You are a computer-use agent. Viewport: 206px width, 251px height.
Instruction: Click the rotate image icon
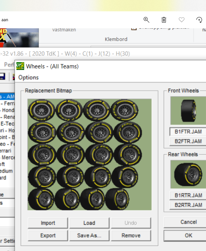pyautogui.click(x=199, y=20)
